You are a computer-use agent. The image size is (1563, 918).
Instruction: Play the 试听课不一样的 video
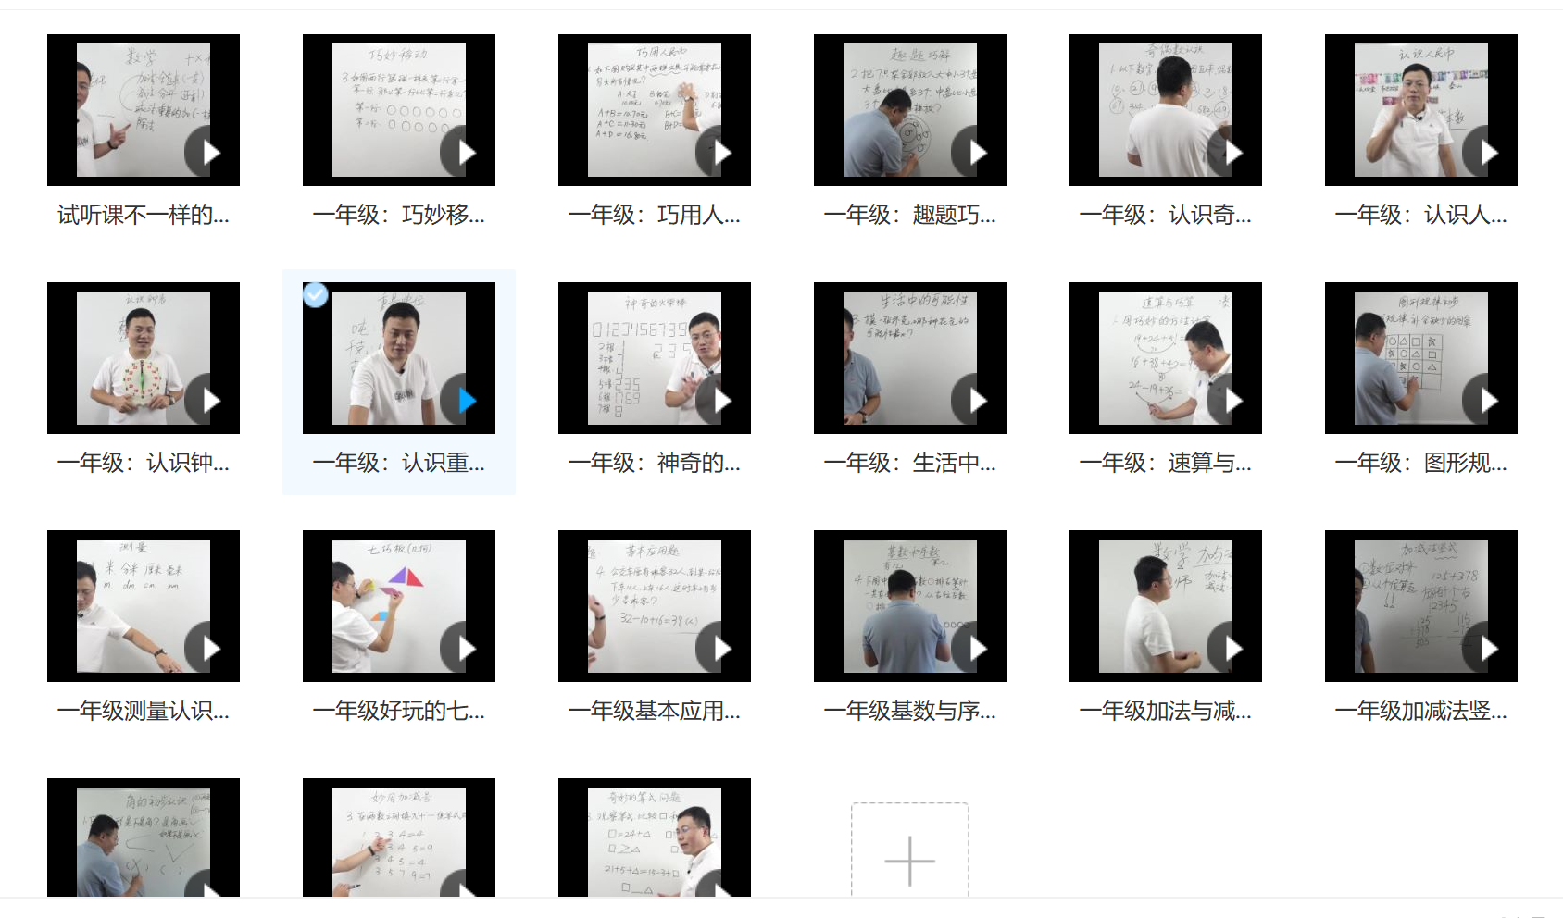pos(208,153)
